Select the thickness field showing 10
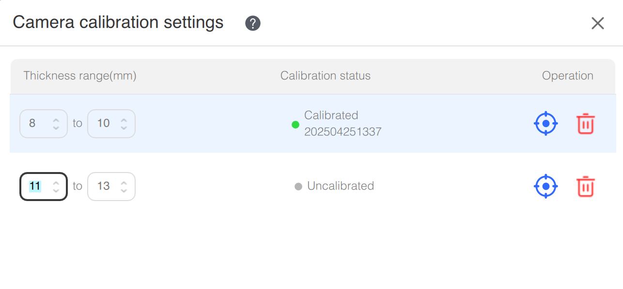623x289 pixels. click(111, 124)
